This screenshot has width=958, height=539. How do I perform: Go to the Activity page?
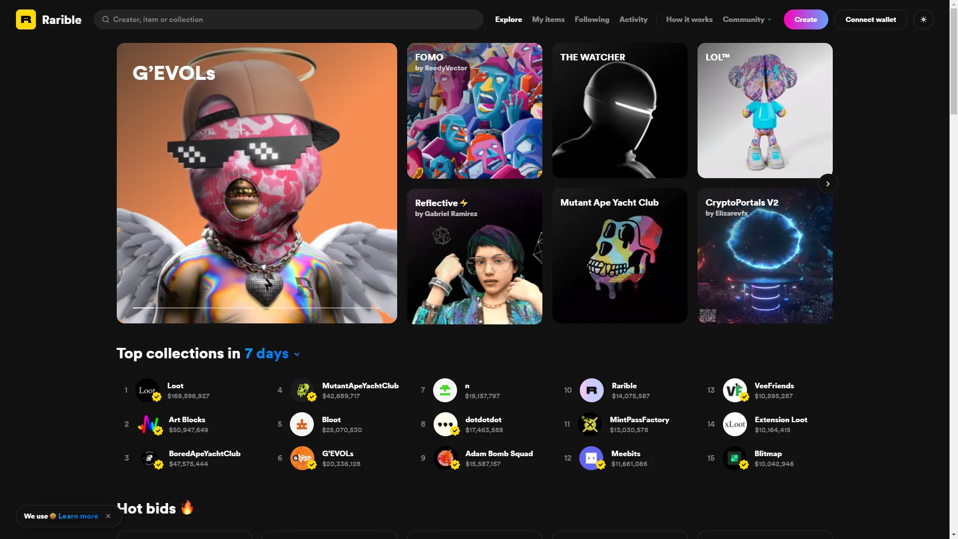click(x=633, y=19)
